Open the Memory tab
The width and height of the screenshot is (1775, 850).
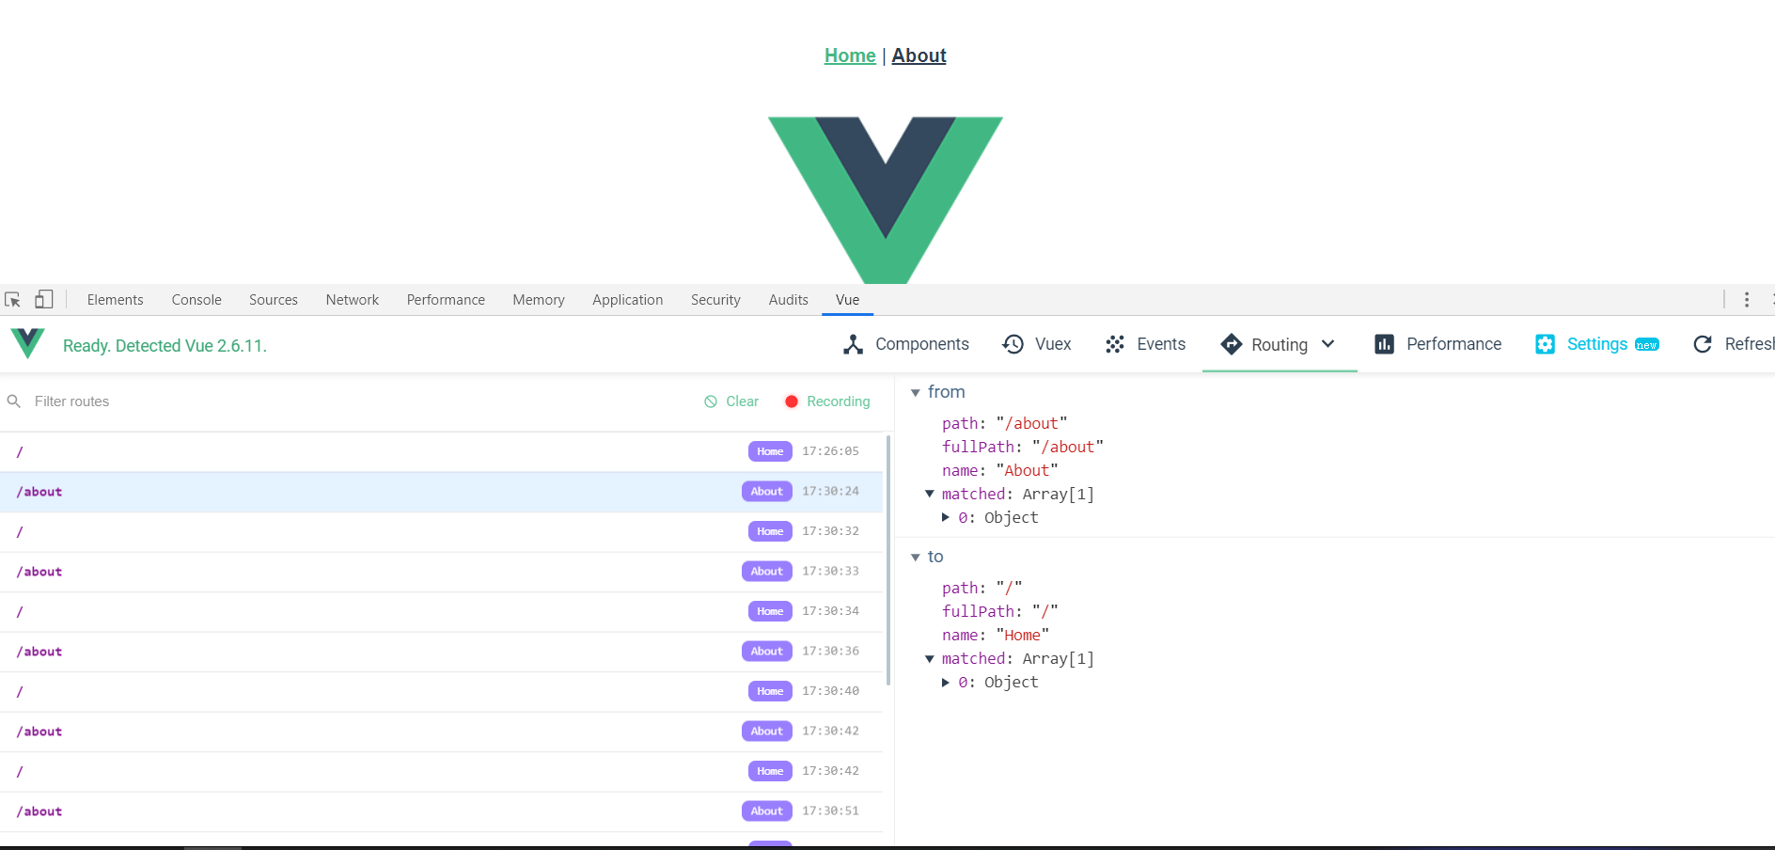[x=539, y=300]
